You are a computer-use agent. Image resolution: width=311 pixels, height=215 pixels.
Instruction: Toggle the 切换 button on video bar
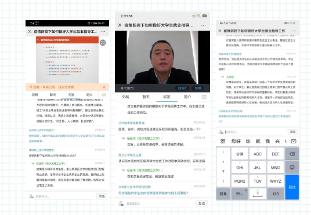(x=198, y=88)
